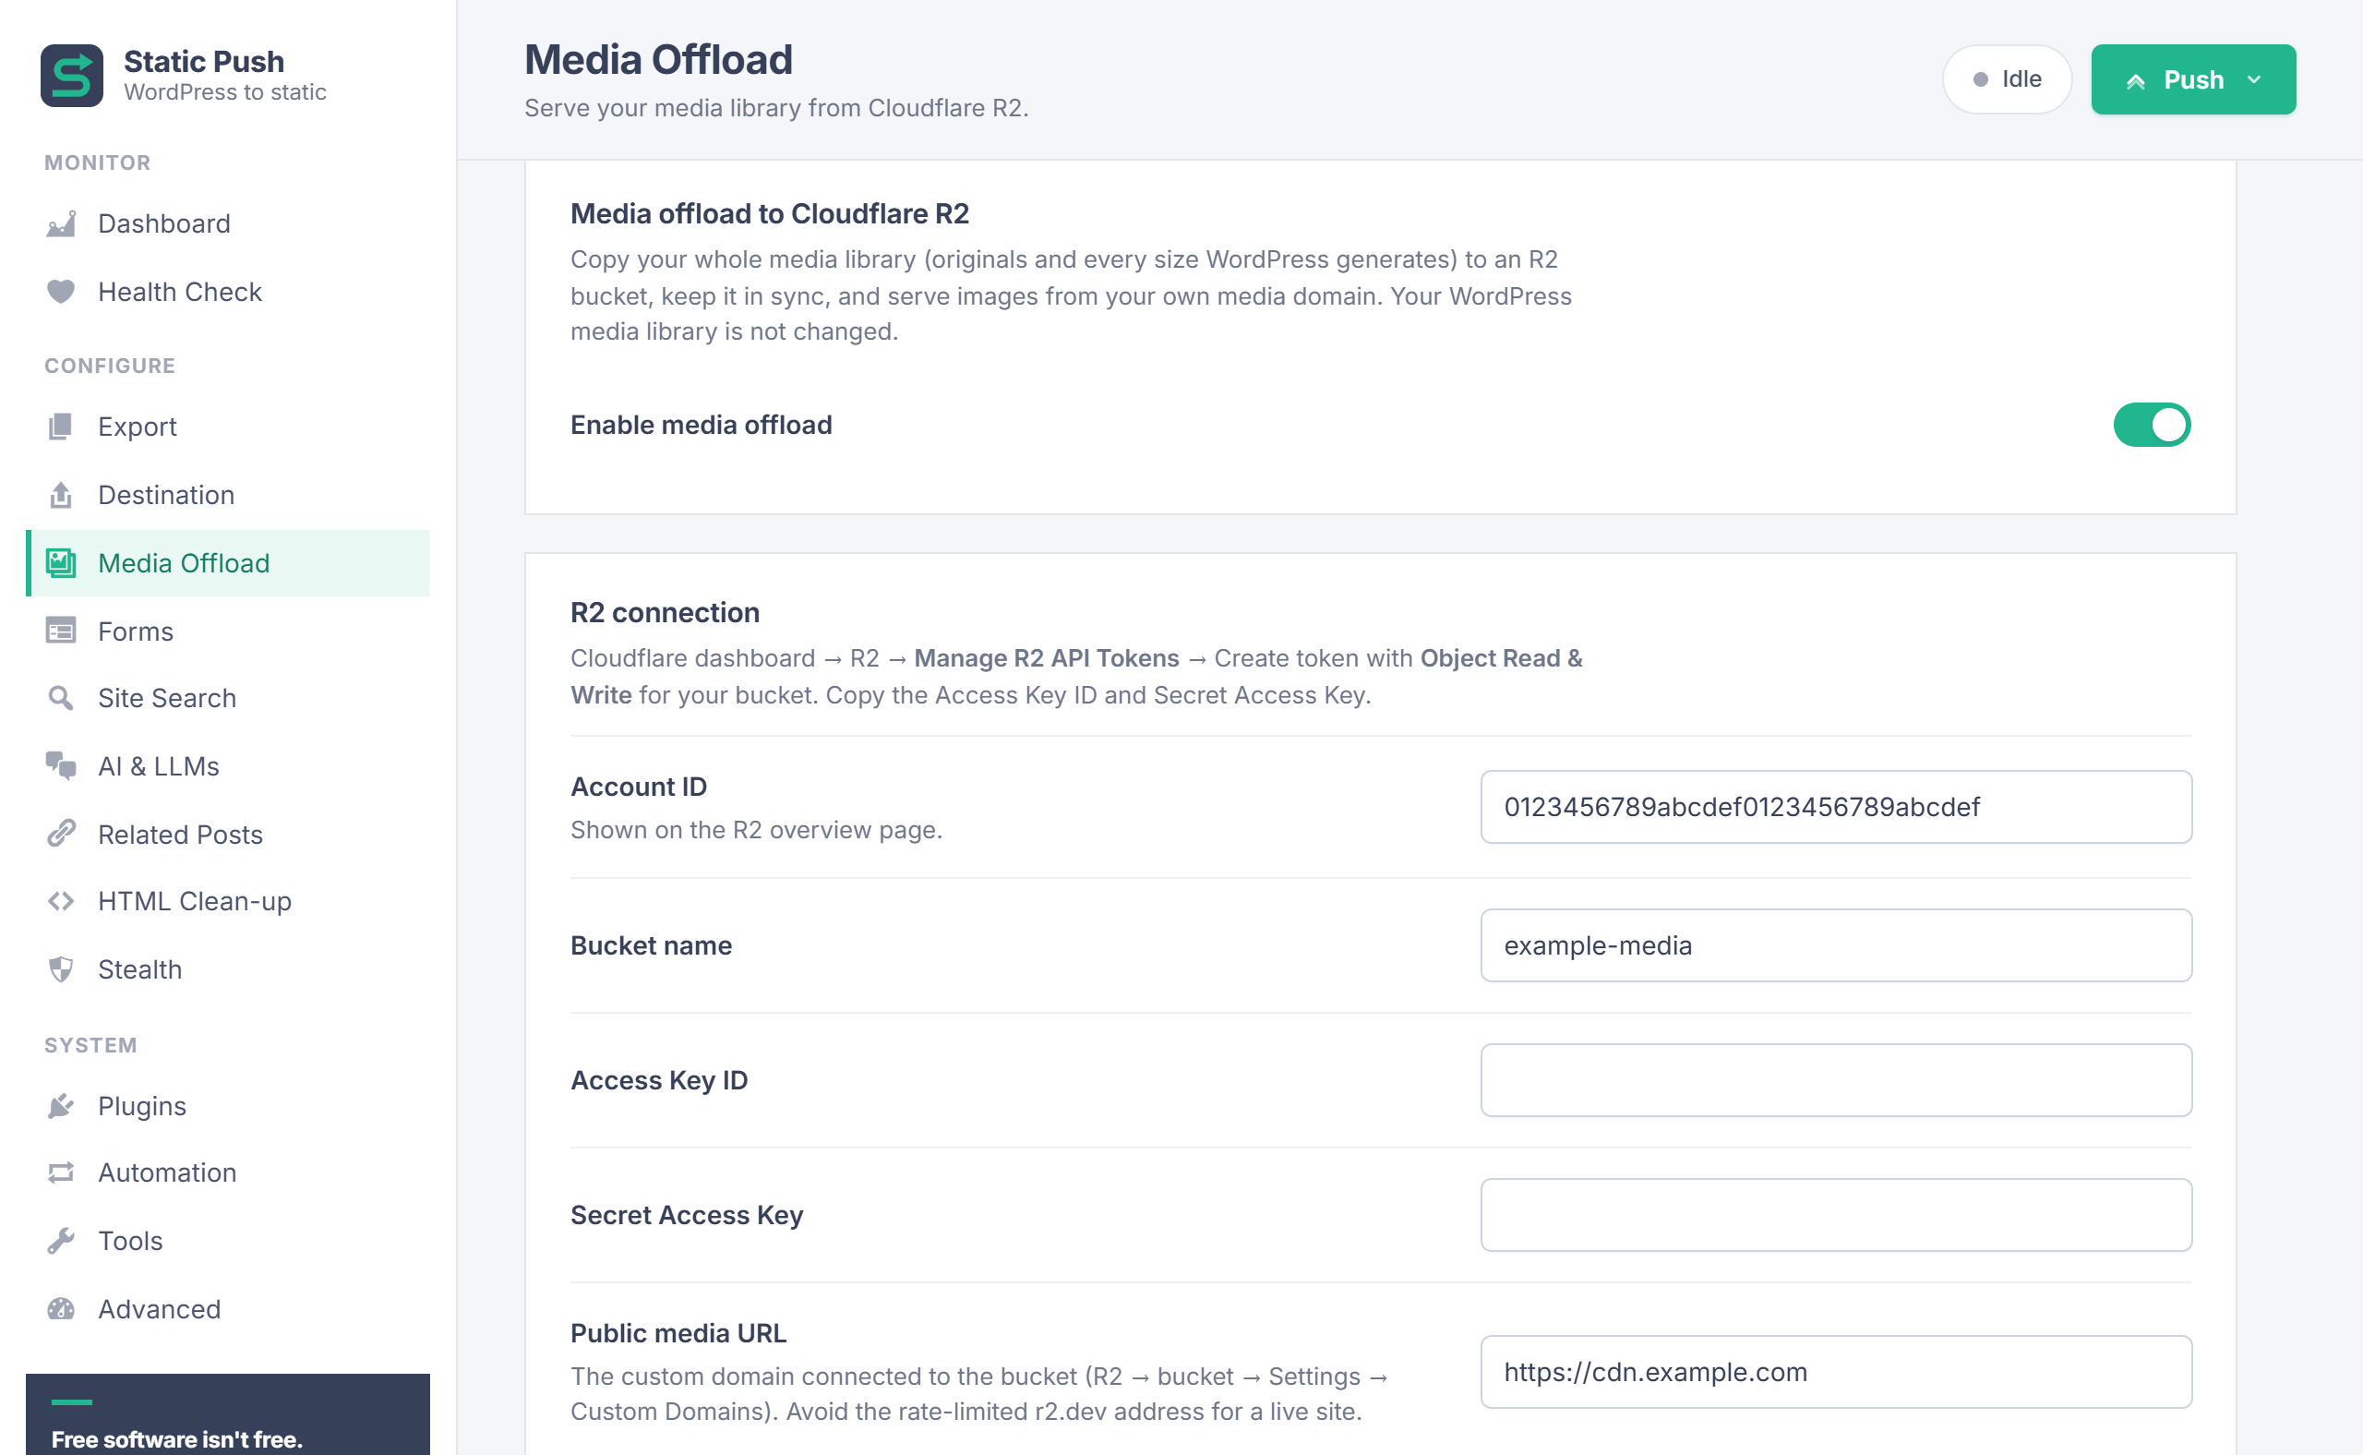Click the 'Media offload to Cloudflare R2' heading
Image resolution: width=2363 pixels, height=1455 pixels.
click(770, 213)
